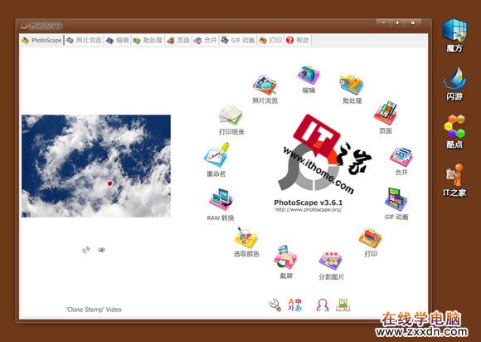This screenshot has height=342, width=481.
Task: Switch to the 编辑 tab
Action: click(118, 40)
